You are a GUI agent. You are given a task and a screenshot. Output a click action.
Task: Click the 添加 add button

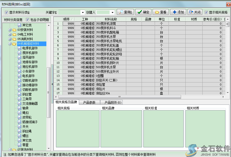[x=178, y=12]
